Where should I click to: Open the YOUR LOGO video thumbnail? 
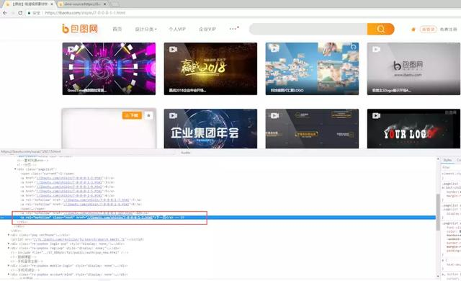(413, 129)
